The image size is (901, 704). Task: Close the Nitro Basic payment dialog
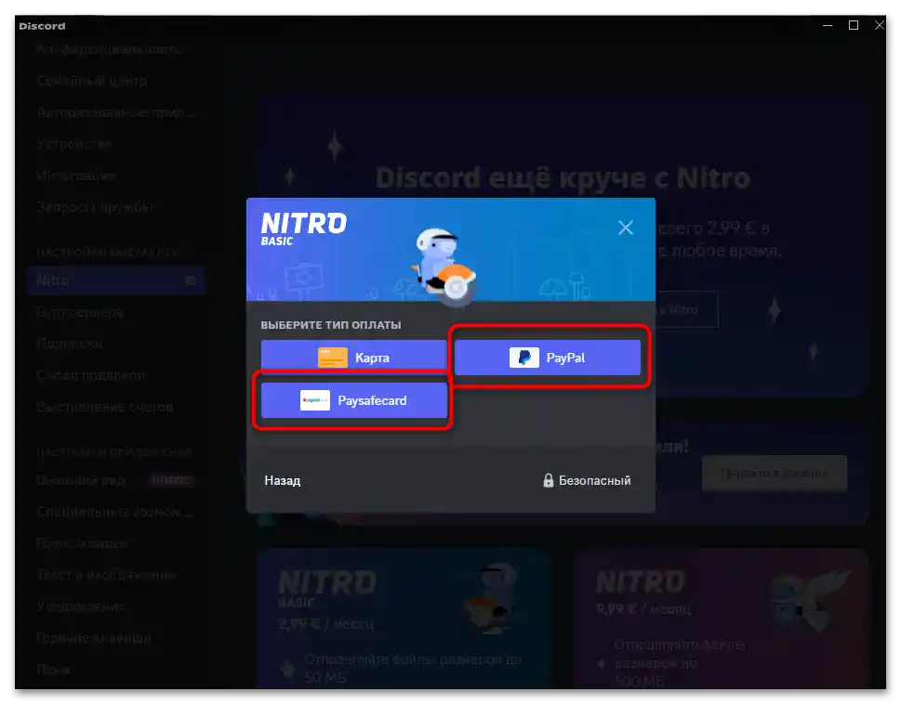[x=626, y=228]
